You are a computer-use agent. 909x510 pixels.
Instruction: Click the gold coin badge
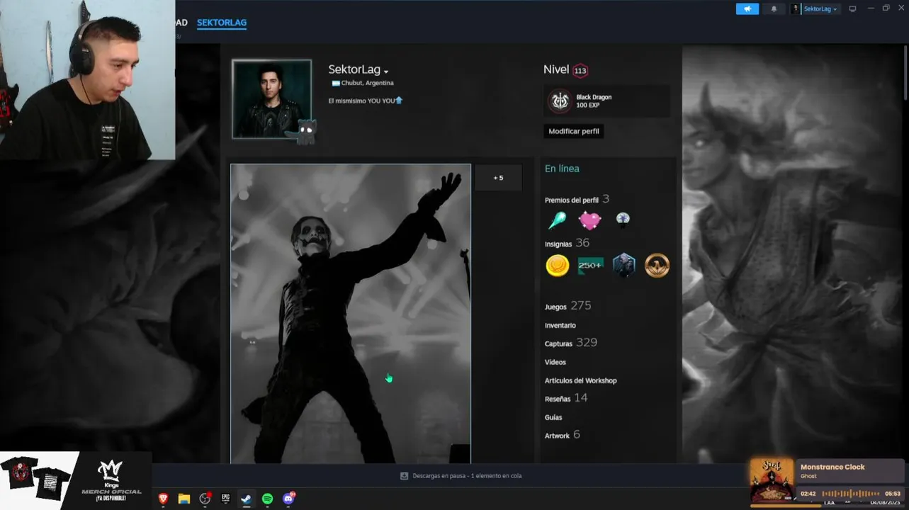[558, 266]
